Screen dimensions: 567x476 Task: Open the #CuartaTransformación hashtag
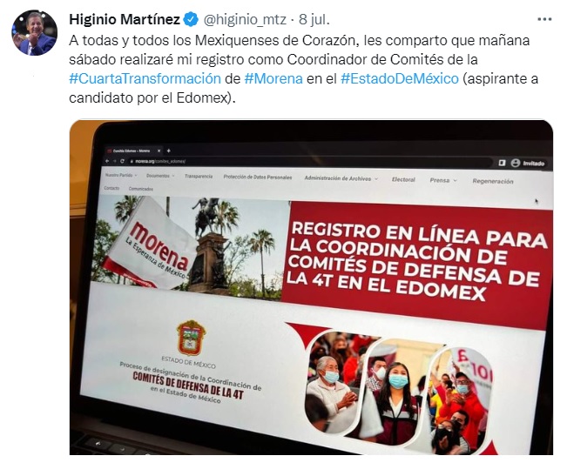(145, 78)
